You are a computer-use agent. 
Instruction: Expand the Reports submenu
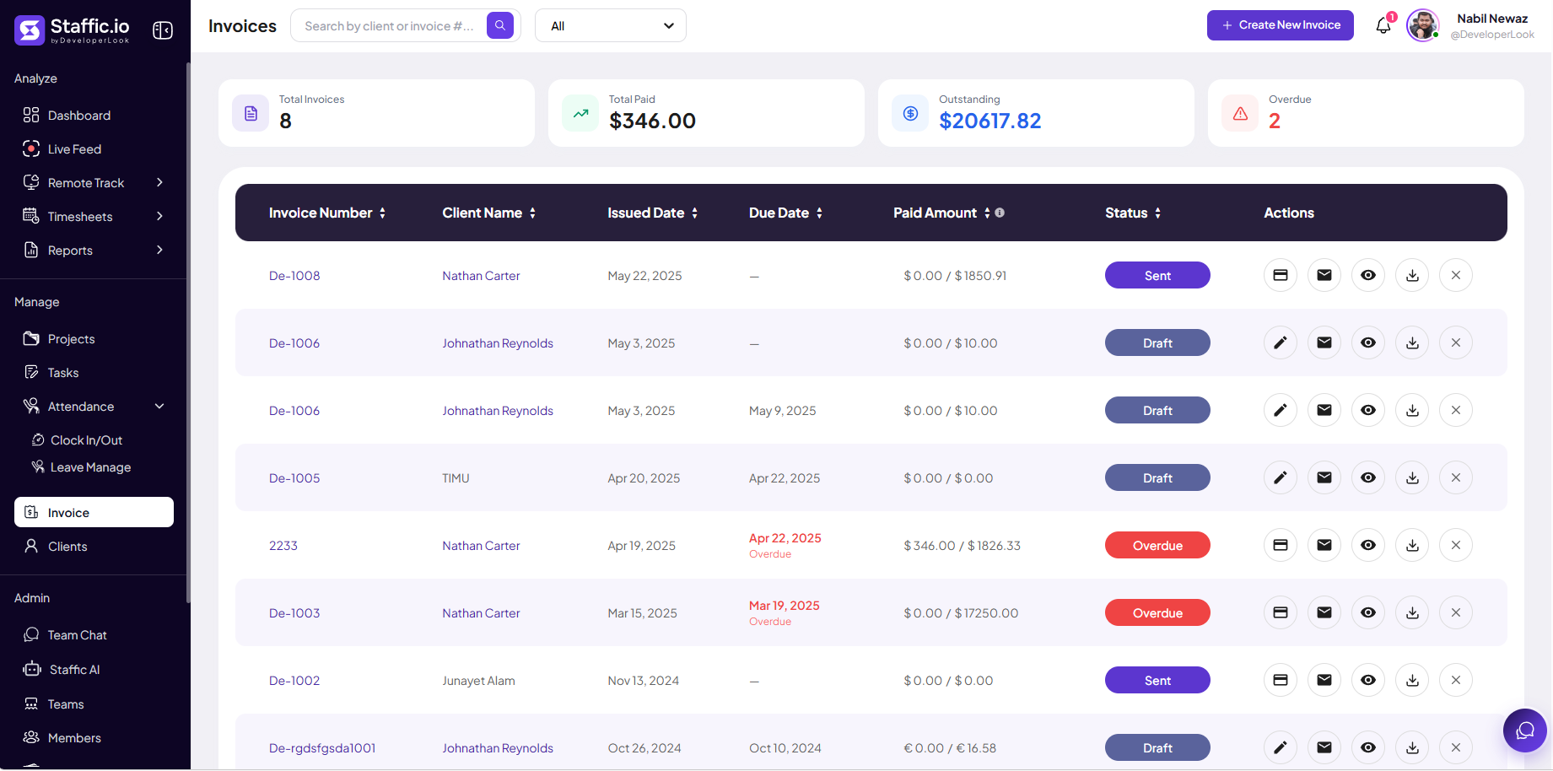[x=159, y=250]
